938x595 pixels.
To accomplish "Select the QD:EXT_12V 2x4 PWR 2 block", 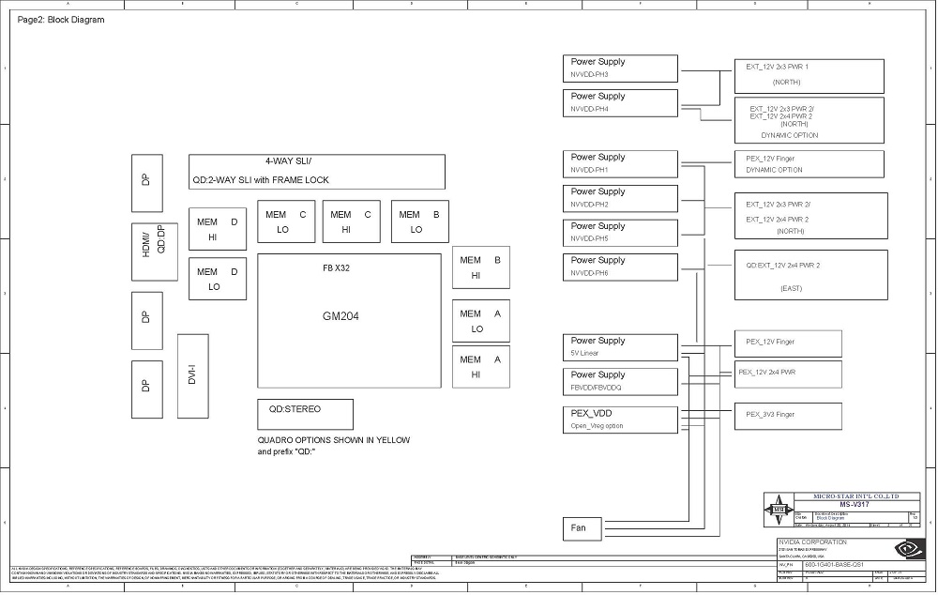I will pyautogui.click(x=809, y=276).
